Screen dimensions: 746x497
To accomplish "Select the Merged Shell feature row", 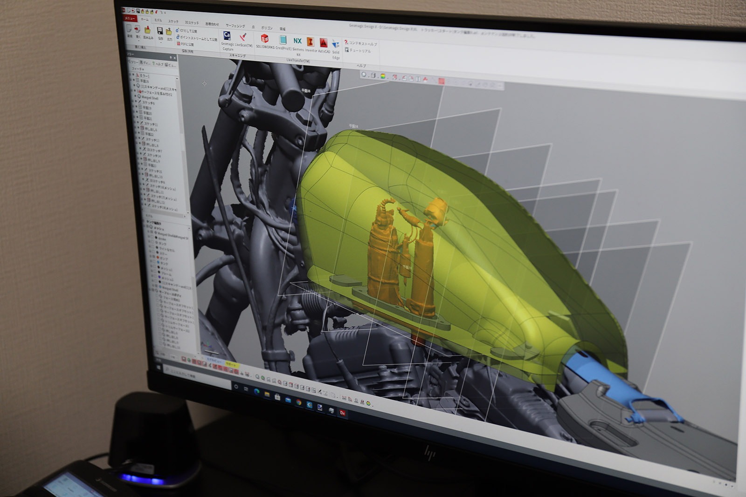I will click(x=148, y=97).
